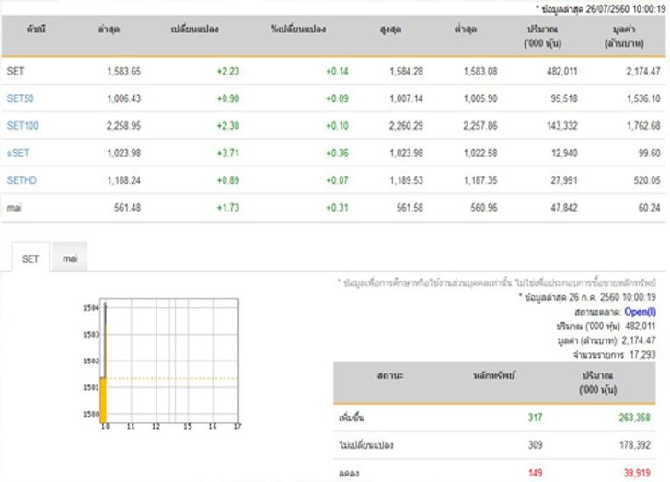
Task: Click the transactions count 17,293
Action: (642, 355)
